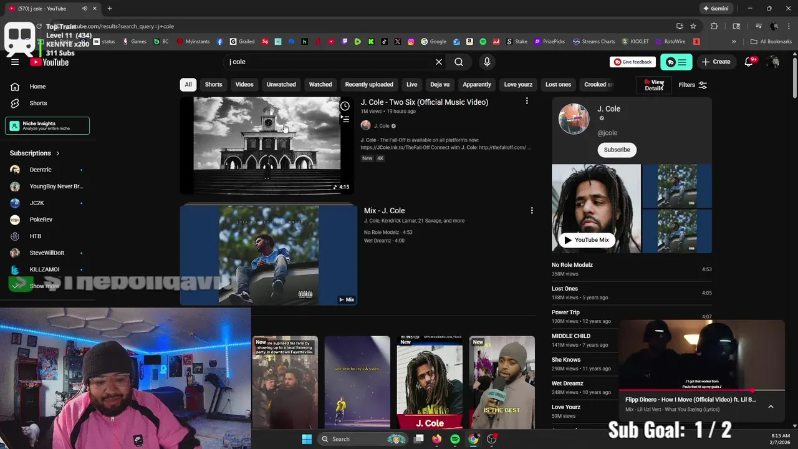Open the J. Cole channel avatar under Two Six
This screenshot has height=449, width=798.
(x=366, y=125)
